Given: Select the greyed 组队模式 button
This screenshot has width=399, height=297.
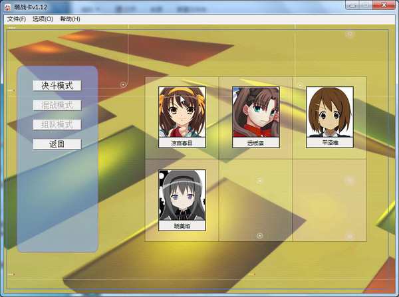Looking at the screenshot, I should (x=57, y=125).
